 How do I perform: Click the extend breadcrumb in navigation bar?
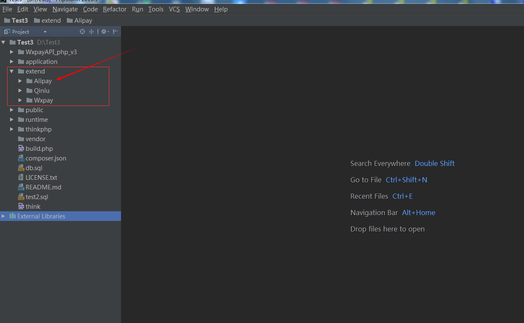51,21
